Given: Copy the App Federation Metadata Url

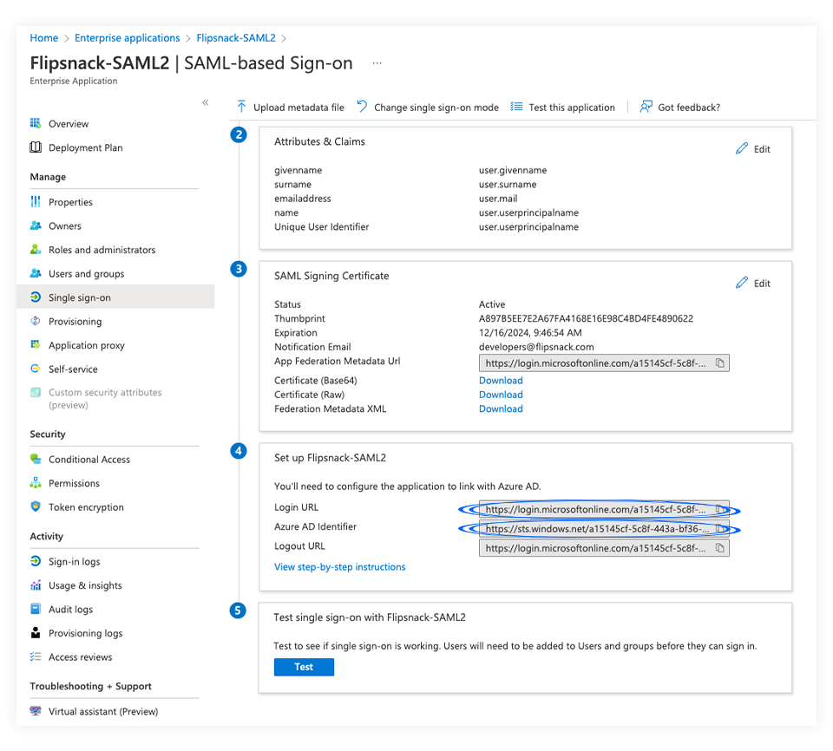Looking at the screenshot, I should (720, 363).
